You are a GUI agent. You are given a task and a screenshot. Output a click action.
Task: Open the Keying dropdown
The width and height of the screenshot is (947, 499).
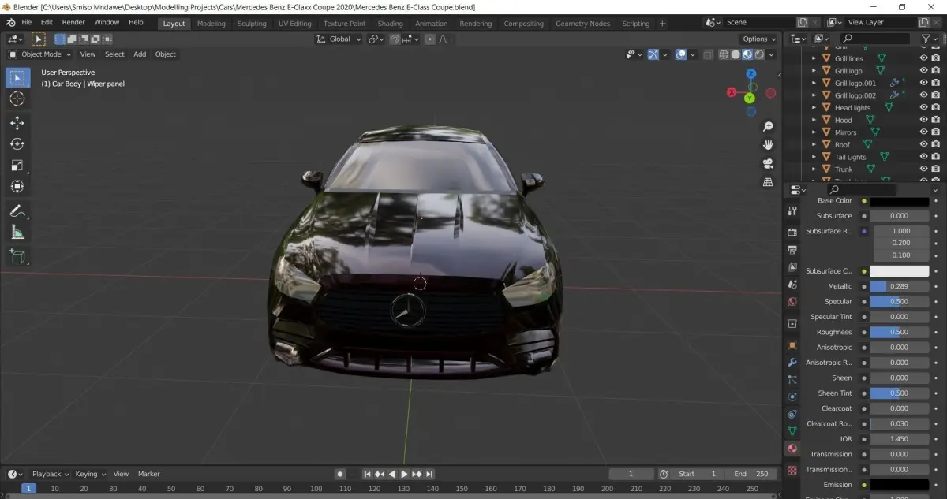click(x=90, y=474)
